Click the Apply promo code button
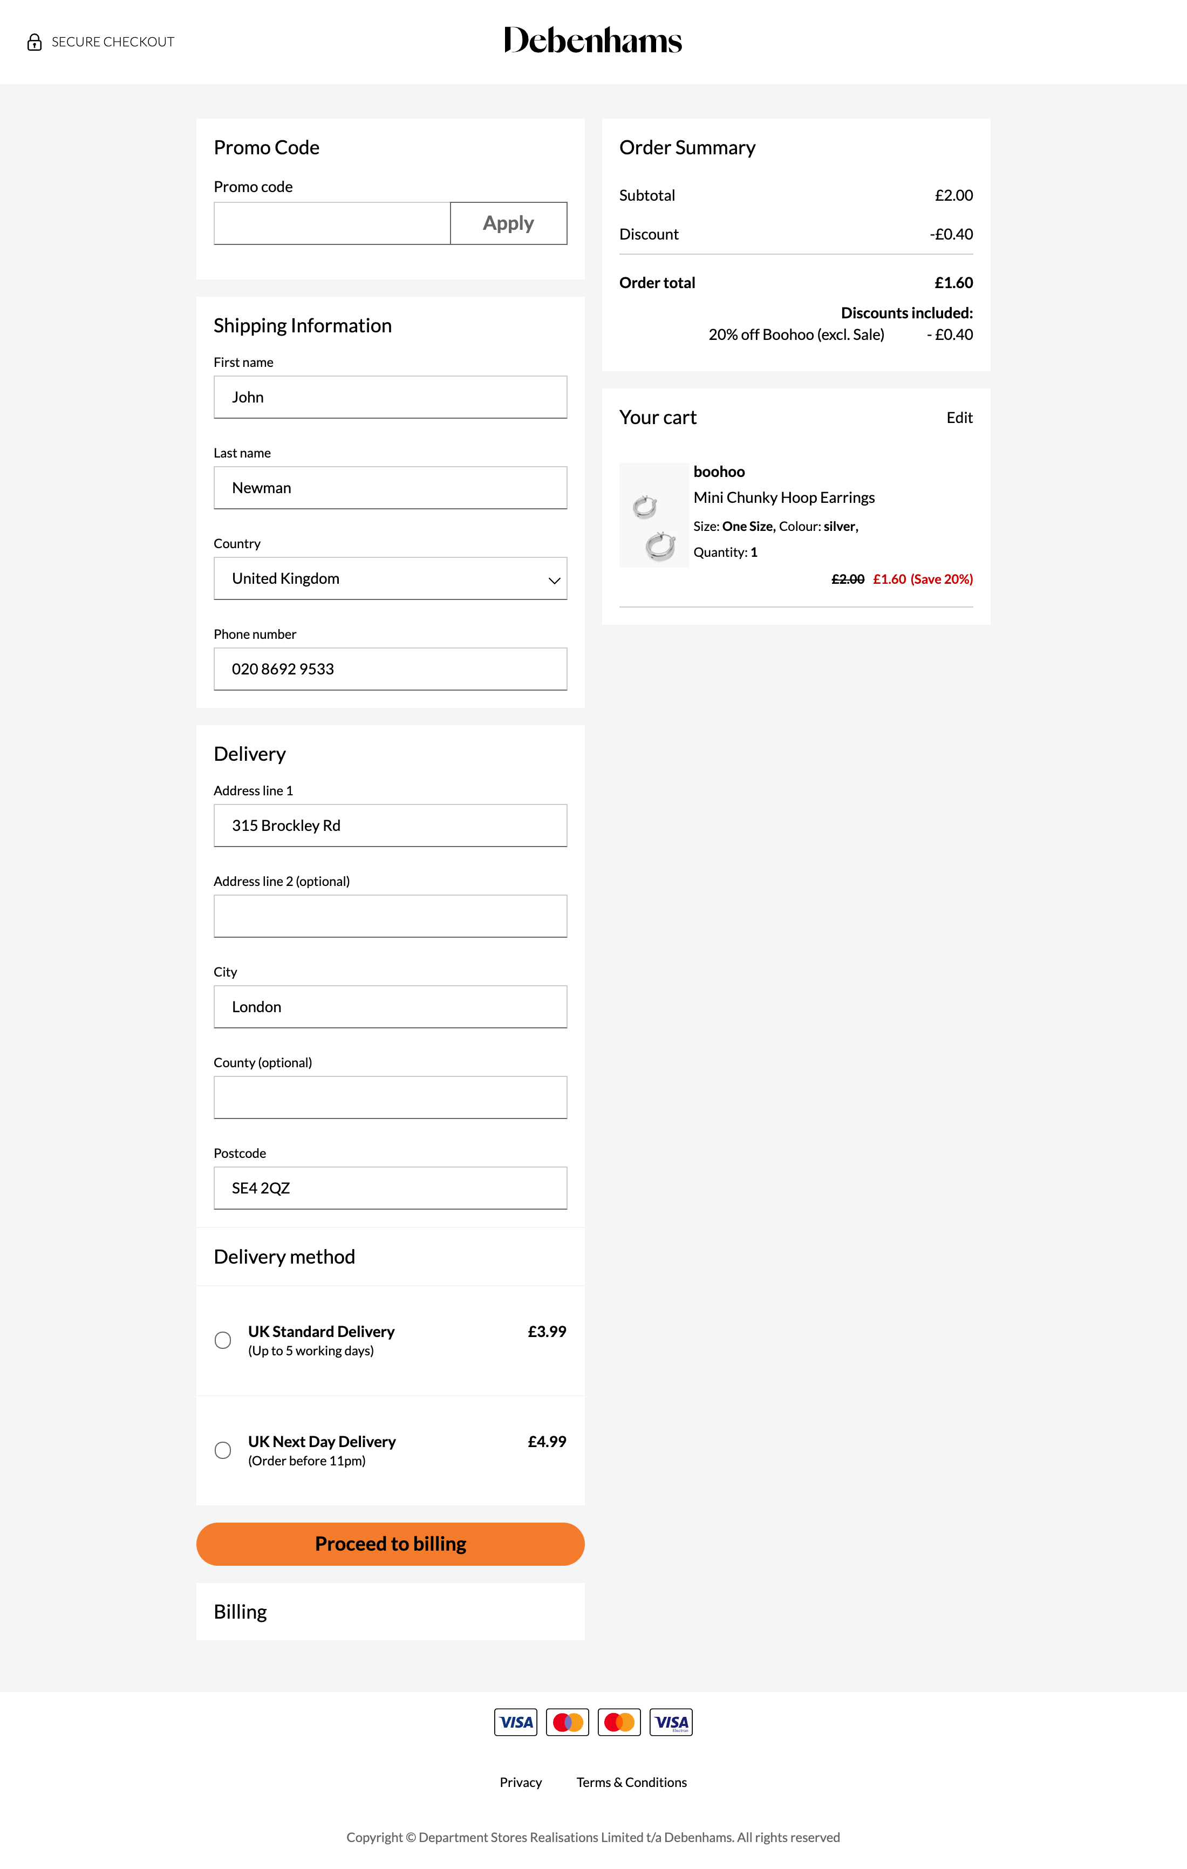The image size is (1187, 1869). coord(508,223)
